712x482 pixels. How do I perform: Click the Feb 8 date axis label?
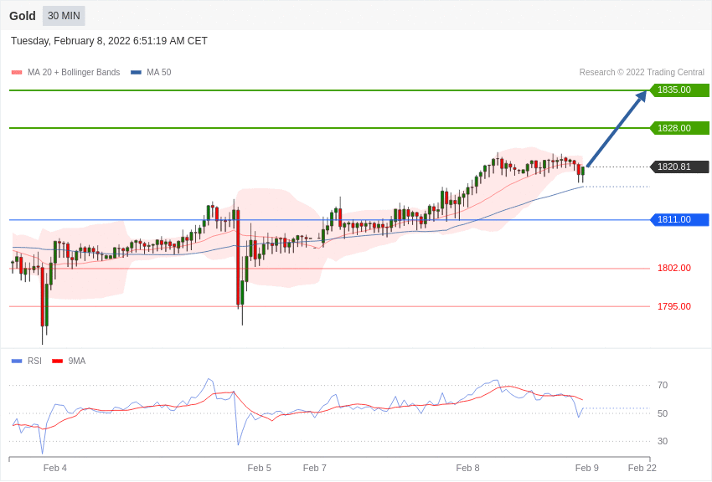[x=467, y=468]
